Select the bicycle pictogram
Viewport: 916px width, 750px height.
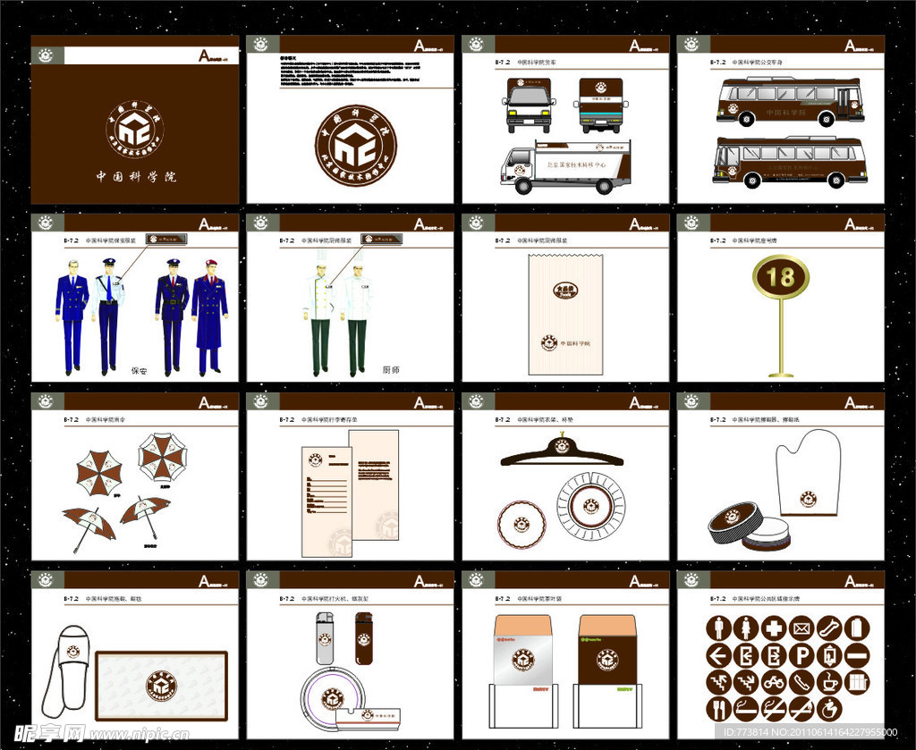point(774,682)
